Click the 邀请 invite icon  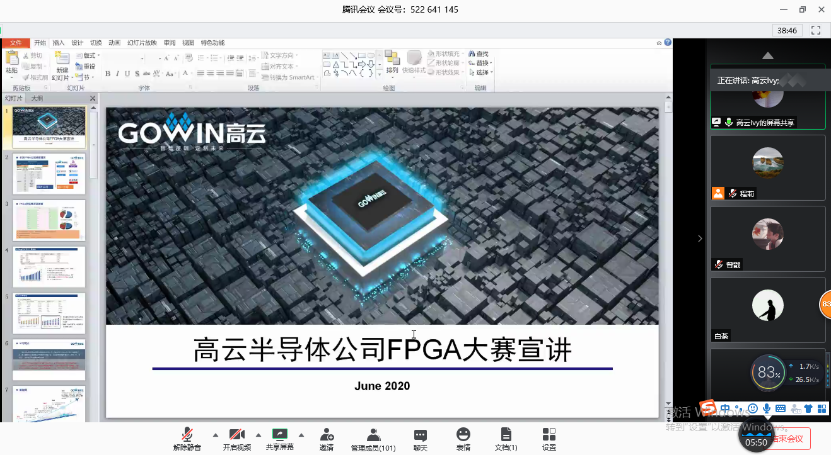(x=327, y=439)
